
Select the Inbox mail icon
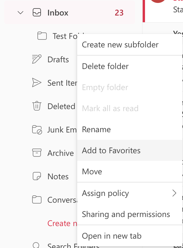tap(37, 13)
